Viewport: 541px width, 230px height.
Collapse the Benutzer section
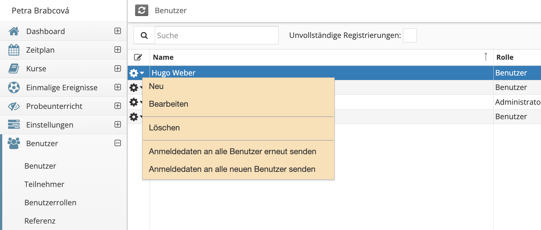click(x=118, y=143)
